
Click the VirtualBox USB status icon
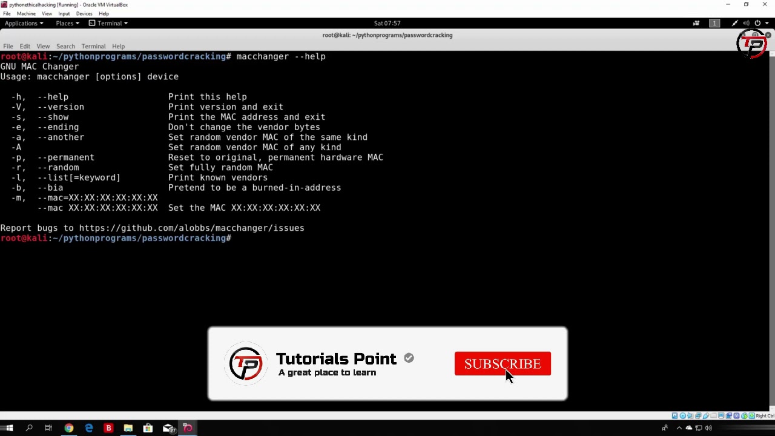tap(706, 415)
